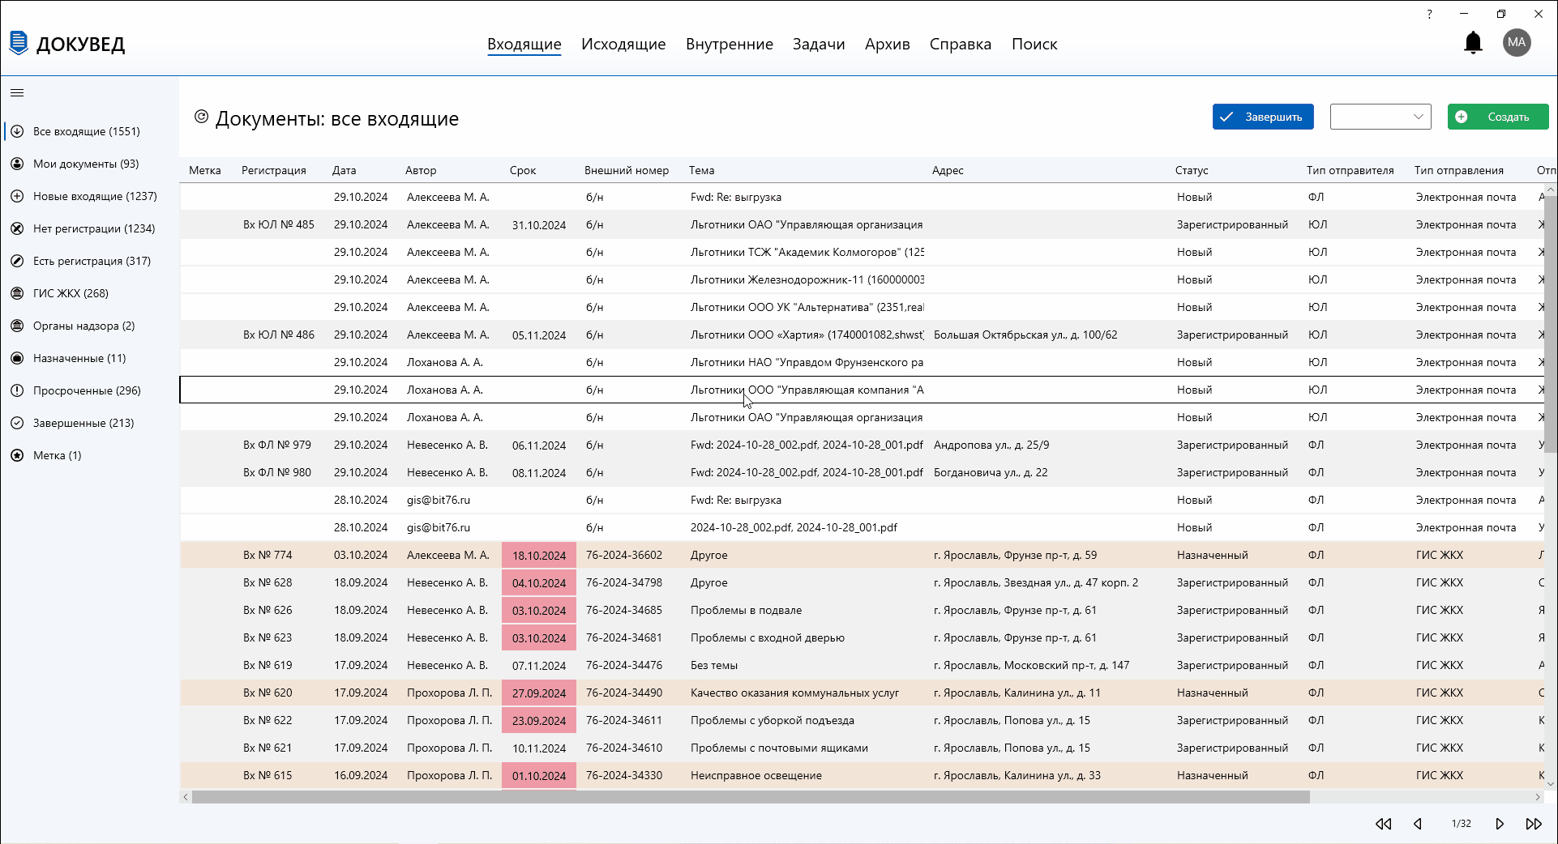This screenshot has width=1558, height=844.
Task: Click the icon beside 'Есть регистрация (317)'
Action: [x=17, y=261]
